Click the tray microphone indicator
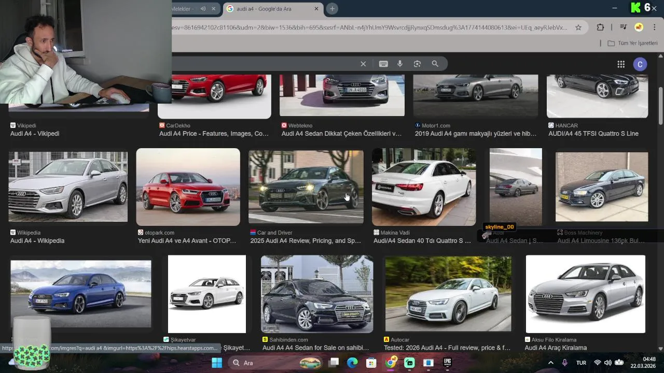The width and height of the screenshot is (664, 373). click(x=564, y=363)
